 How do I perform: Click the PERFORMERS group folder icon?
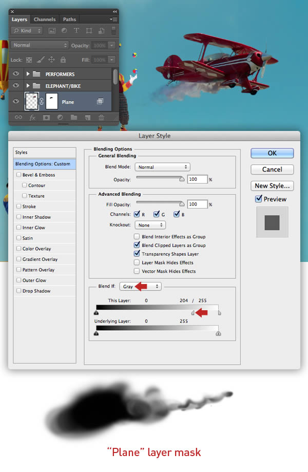[36, 74]
